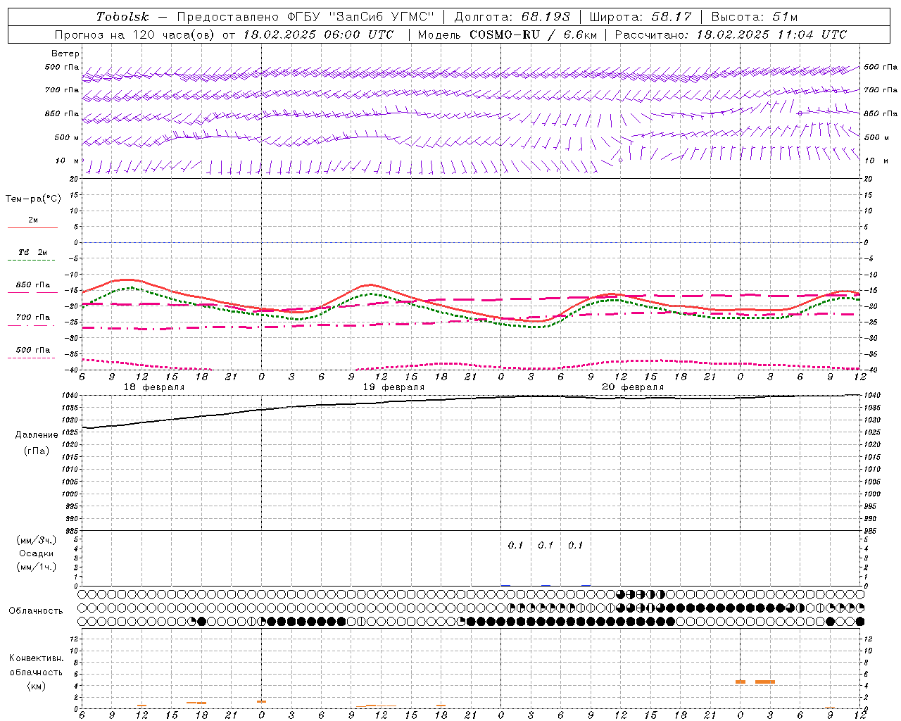Click the 500 м wind level label on left
Viewport: 901px width, 721px height.
(x=68, y=137)
